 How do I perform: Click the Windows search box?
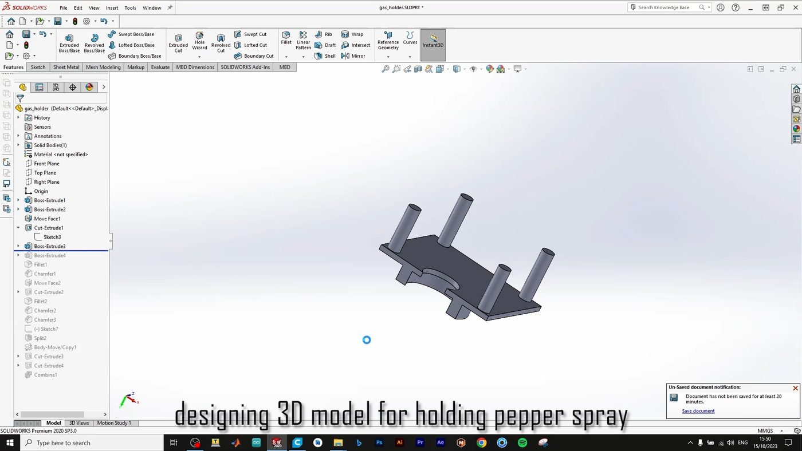coord(92,443)
